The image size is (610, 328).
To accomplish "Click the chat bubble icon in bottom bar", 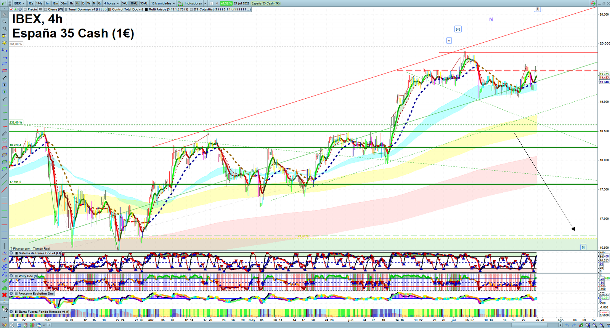I will [19, 325].
